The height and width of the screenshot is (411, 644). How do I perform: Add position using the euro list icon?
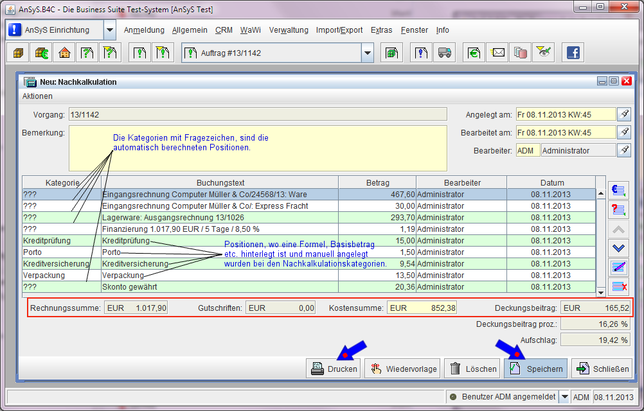coord(620,190)
